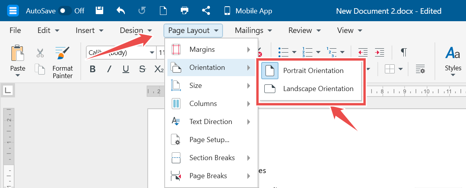The height and width of the screenshot is (188, 466).
Task: Open the Review menu
Action: 304,31
